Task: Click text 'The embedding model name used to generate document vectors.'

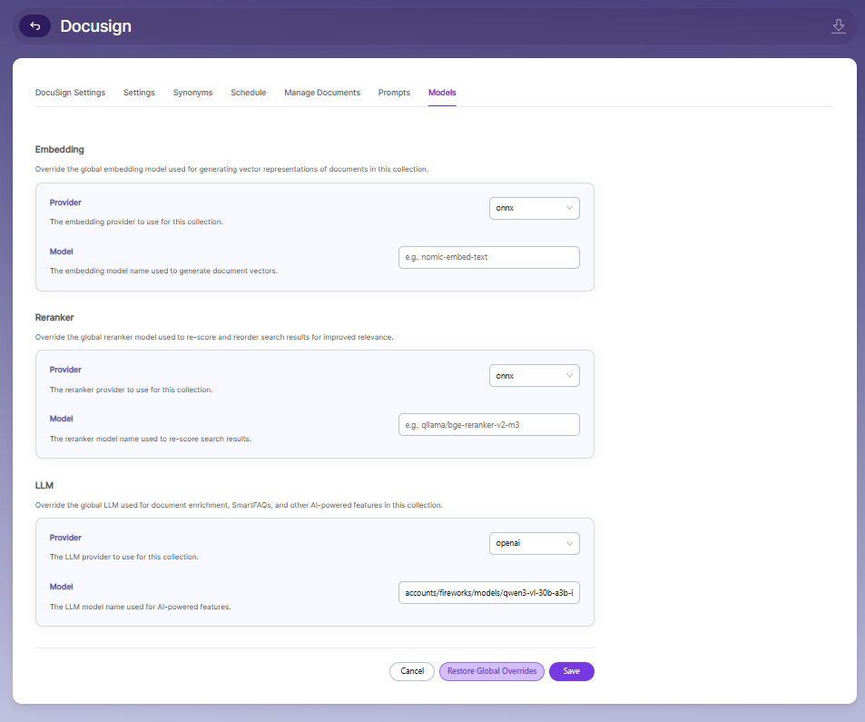Action: coord(164,271)
